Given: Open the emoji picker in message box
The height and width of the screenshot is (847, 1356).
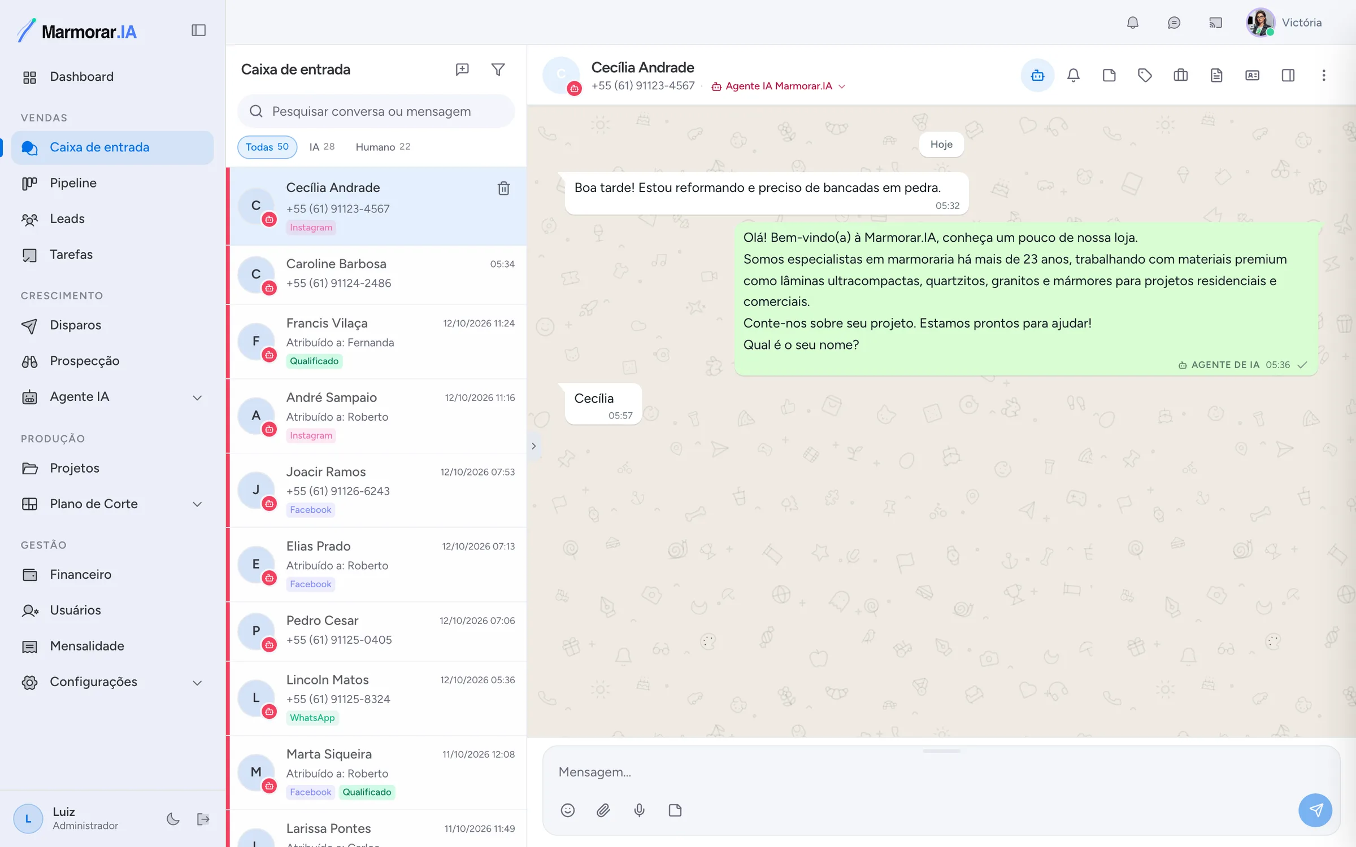Looking at the screenshot, I should click(567, 810).
